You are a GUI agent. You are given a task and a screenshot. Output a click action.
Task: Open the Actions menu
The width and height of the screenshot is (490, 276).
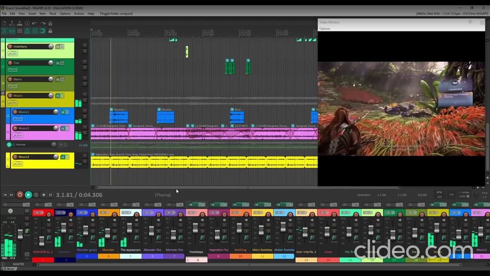click(79, 14)
